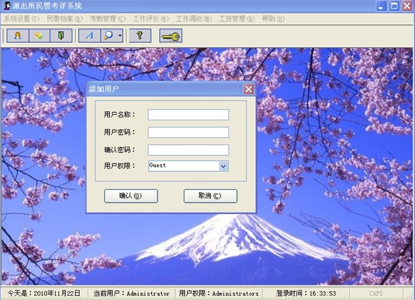This screenshot has width=415, height=300.
Task: Open the 系统设置 menu
Action: pos(22,19)
